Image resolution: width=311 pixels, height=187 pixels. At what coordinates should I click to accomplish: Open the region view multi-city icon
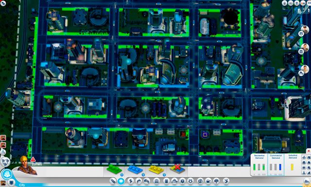[5, 162]
